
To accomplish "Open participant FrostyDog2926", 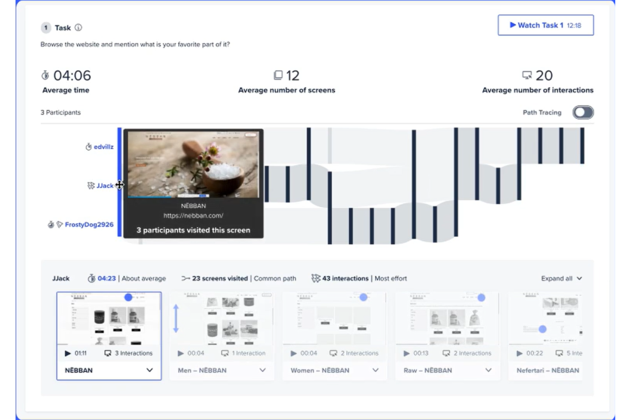I will 89,224.
